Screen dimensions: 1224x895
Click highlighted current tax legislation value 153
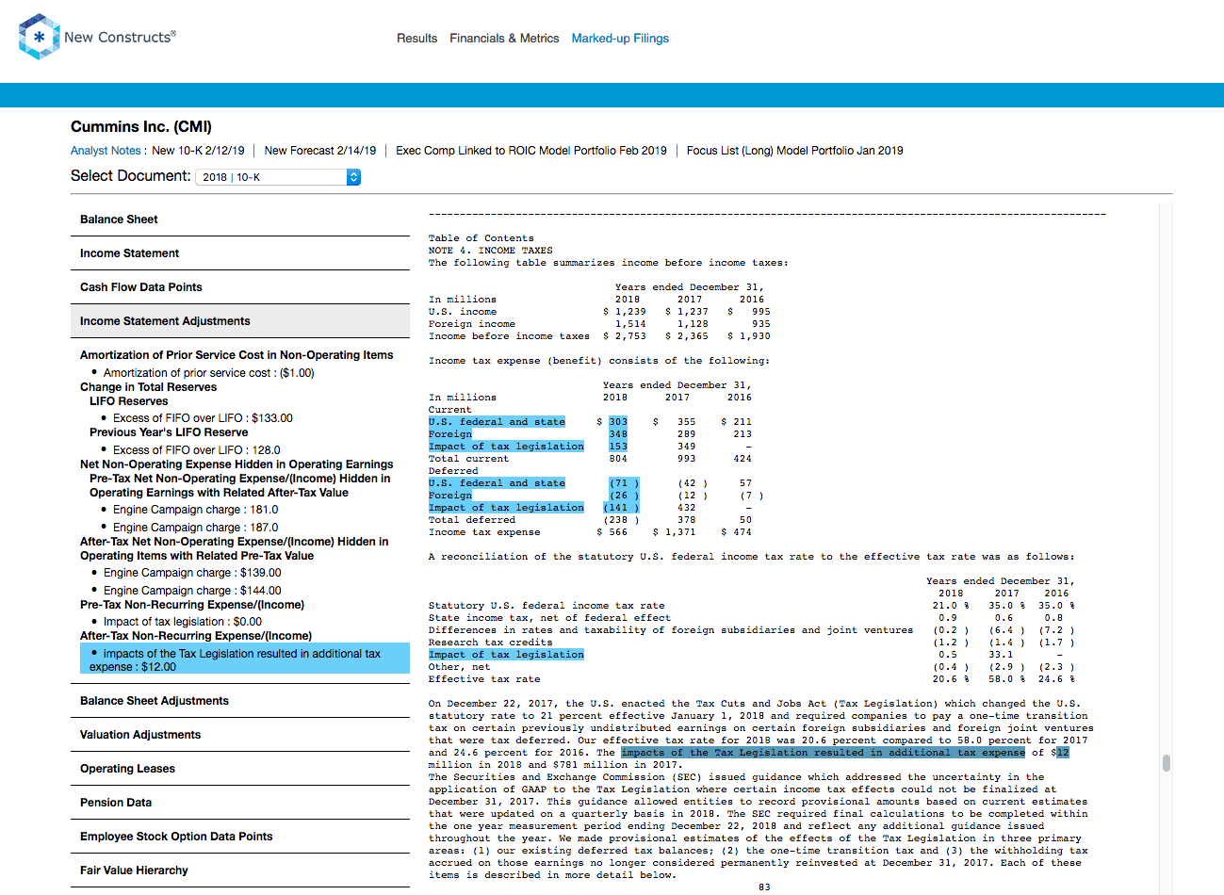pos(617,447)
